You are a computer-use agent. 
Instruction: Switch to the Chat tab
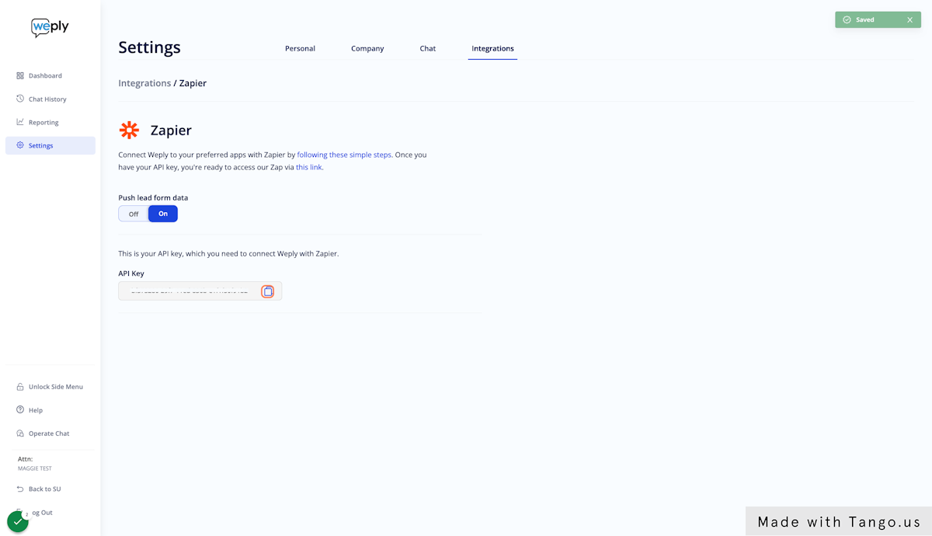tap(428, 48)
